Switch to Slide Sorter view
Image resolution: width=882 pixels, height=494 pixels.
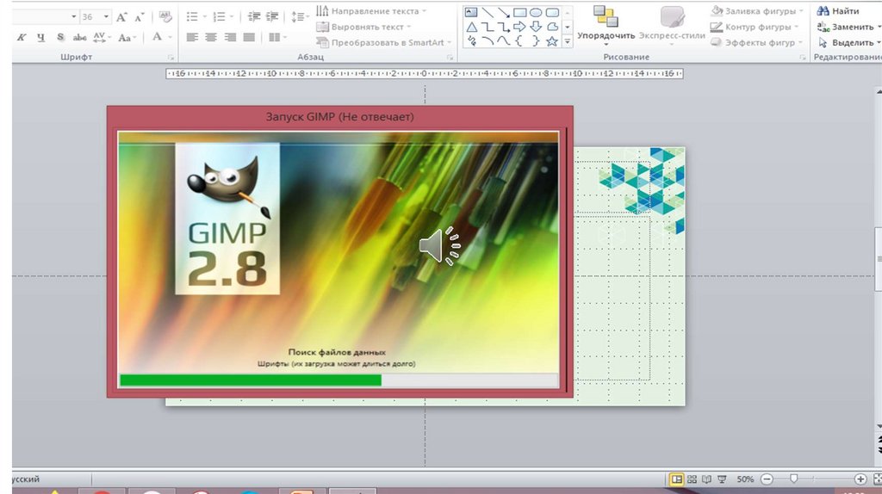pos(692,479)
